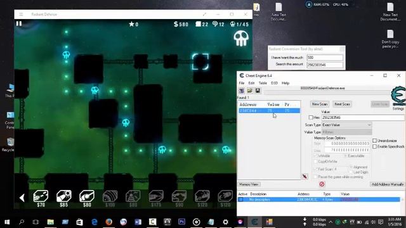The width and height of the screenshot is (406, 228).
Task: Click the Start memory address field
Action: [347, 143]
